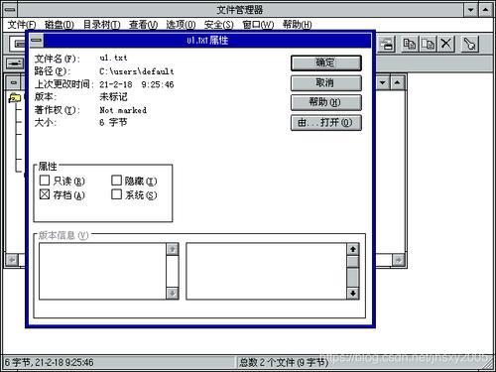This screenshot has height=372, width=496.
Task: Open the properties dialog control menu box
Action: click(37, 41)
